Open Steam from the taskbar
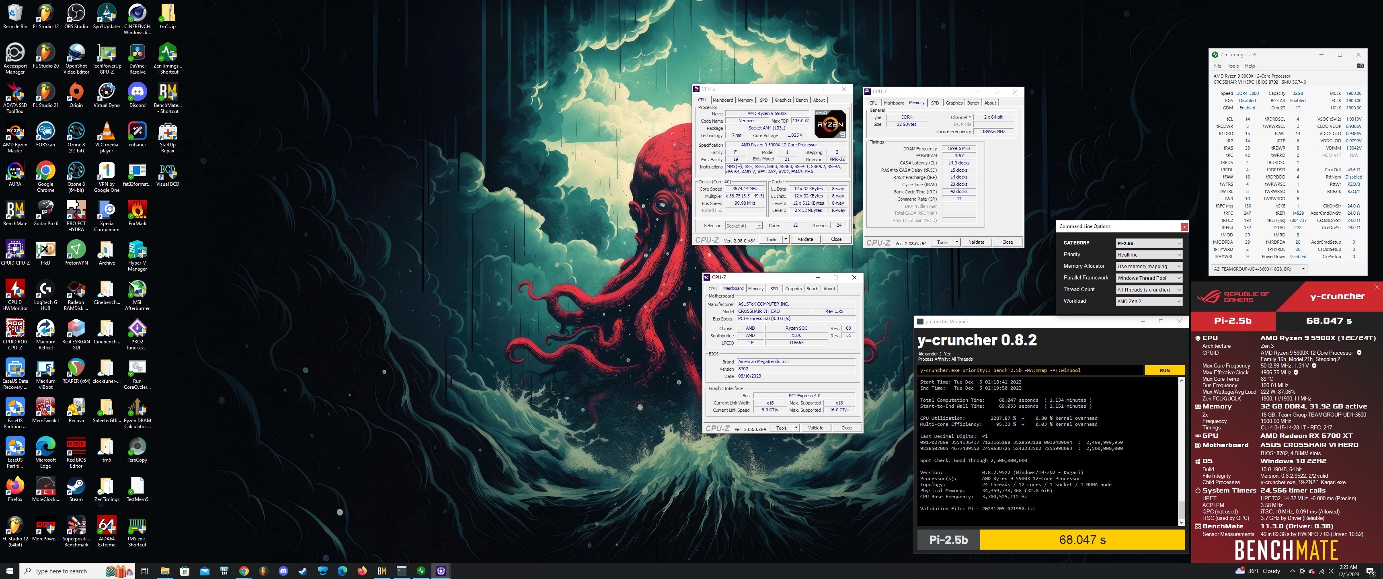Image resolution: width=1383 pixels, height=579 pixels. point(303,571)
